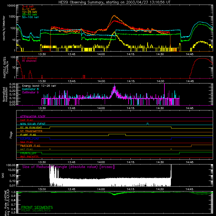Click 14:15 tick label under the Flags panel
This screenshot has height=216, width=216.
click(130, 162)
